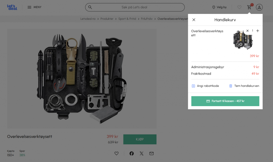Close the Handlekurv panel
Viewport: 273px width, 162px height.
(x=194, y=20)
